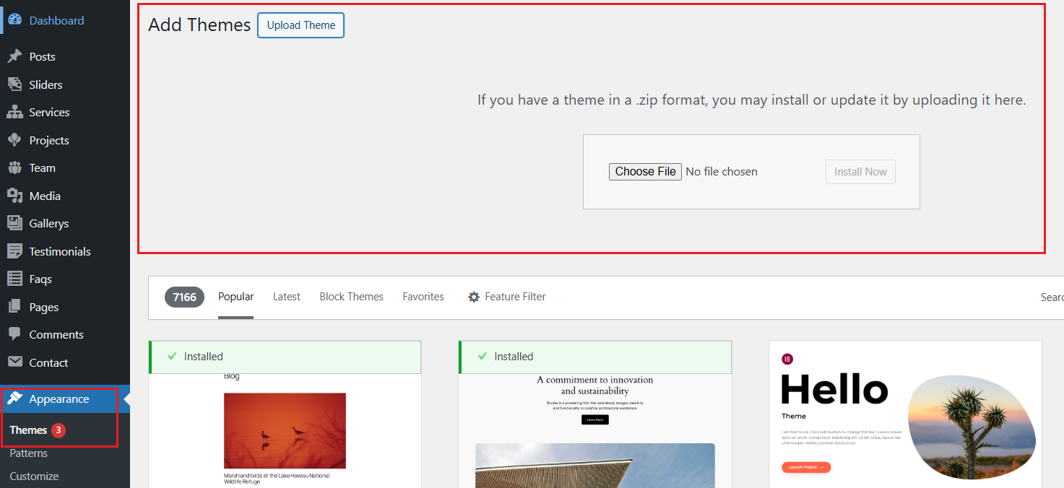The image size is (1064, 488).
Task: Click the Choose File button
Action: pyautogui.click(x=645, y=172)
